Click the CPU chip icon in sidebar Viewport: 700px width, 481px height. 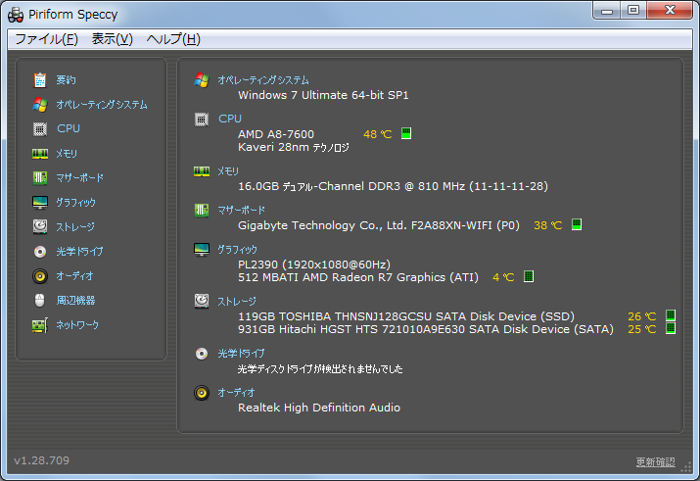pyautogui.click(x=40, y=128)
